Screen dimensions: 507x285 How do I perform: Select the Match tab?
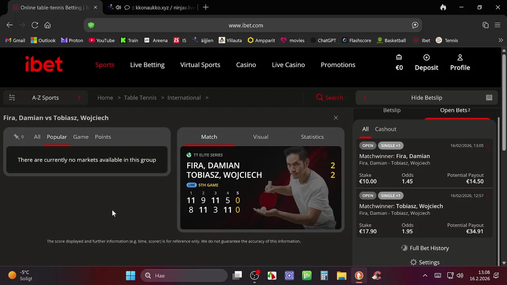pos(209,137)
